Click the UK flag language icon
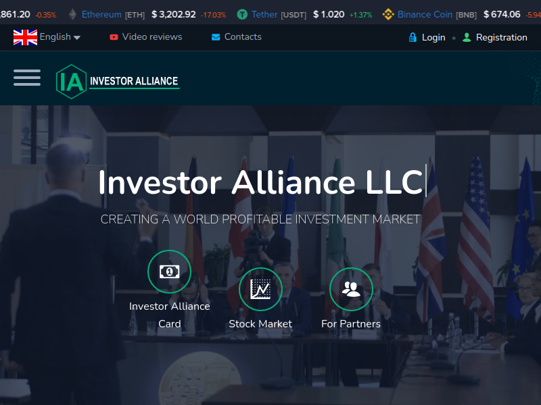541x405 pixels. click(x=25, y=37)
